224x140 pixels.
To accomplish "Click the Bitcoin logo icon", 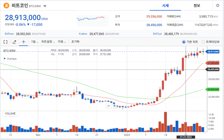I will click(6, 6).
